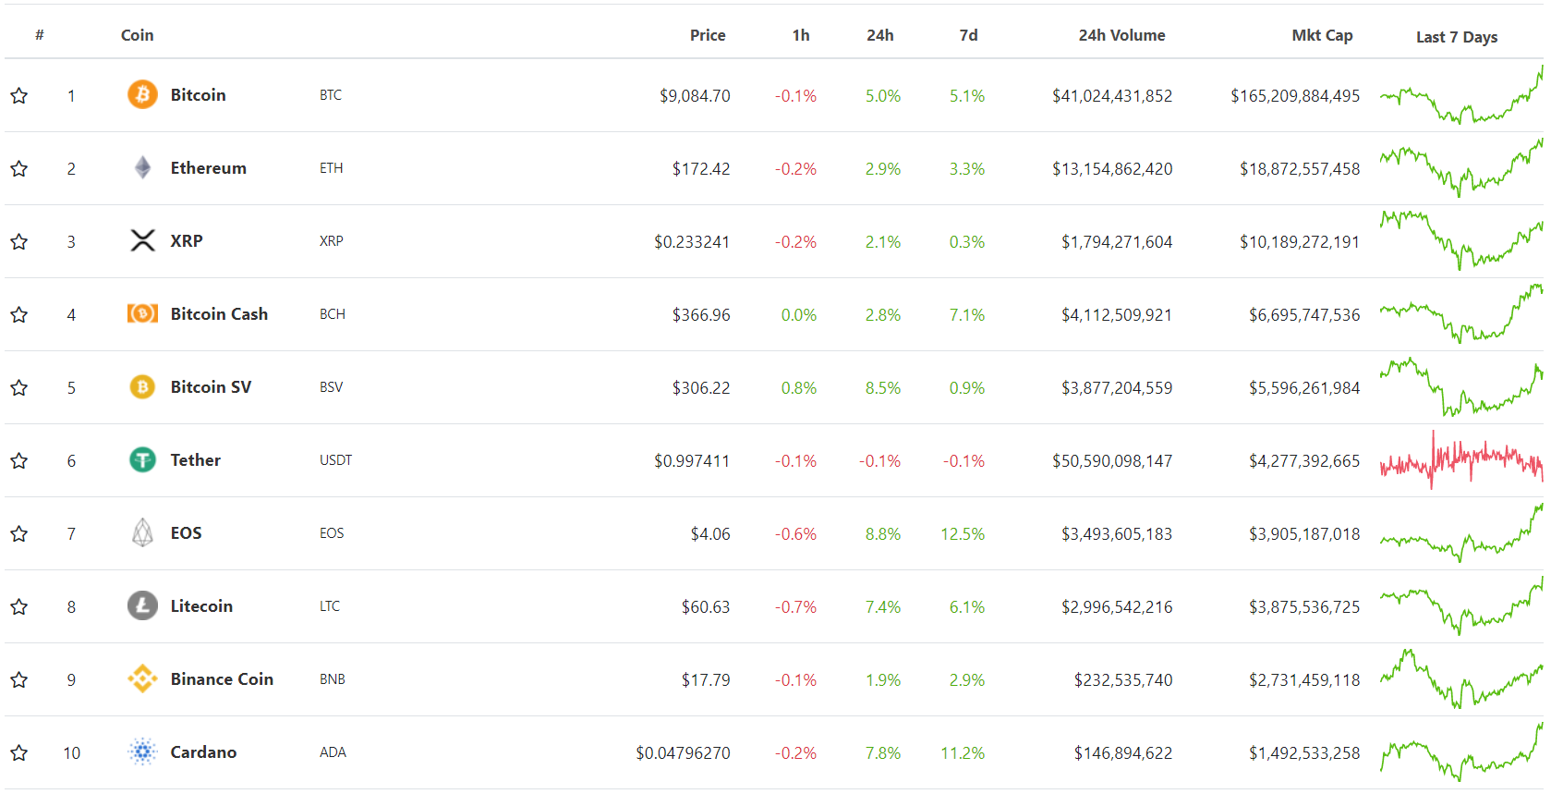This screenshot has width=1551, height=794.
Task: Click the Tether green logo icon
Action: [142, 459]
